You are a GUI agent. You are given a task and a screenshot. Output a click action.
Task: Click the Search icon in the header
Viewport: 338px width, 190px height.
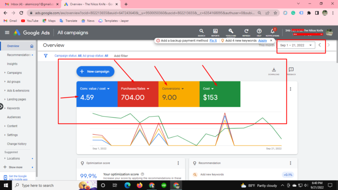point(201,32)
